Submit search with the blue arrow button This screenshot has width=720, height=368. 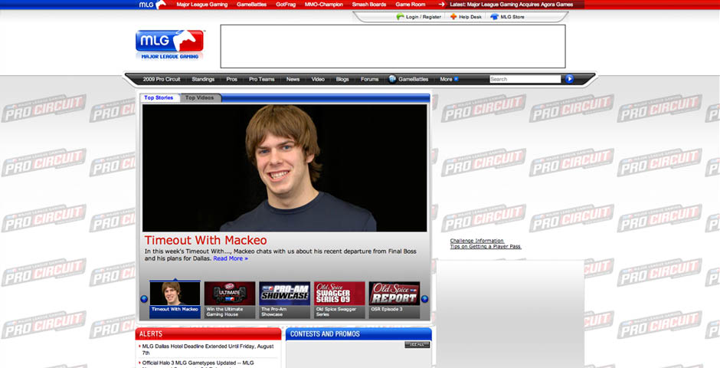click(x=569, y=79)
